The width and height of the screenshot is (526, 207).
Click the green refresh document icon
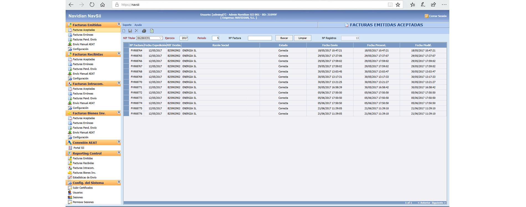pos(152,31)
